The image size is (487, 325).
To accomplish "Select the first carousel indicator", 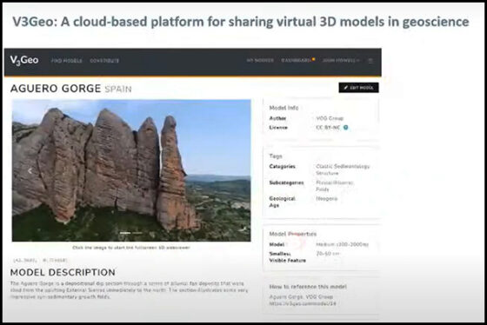I will pos(125,233).
